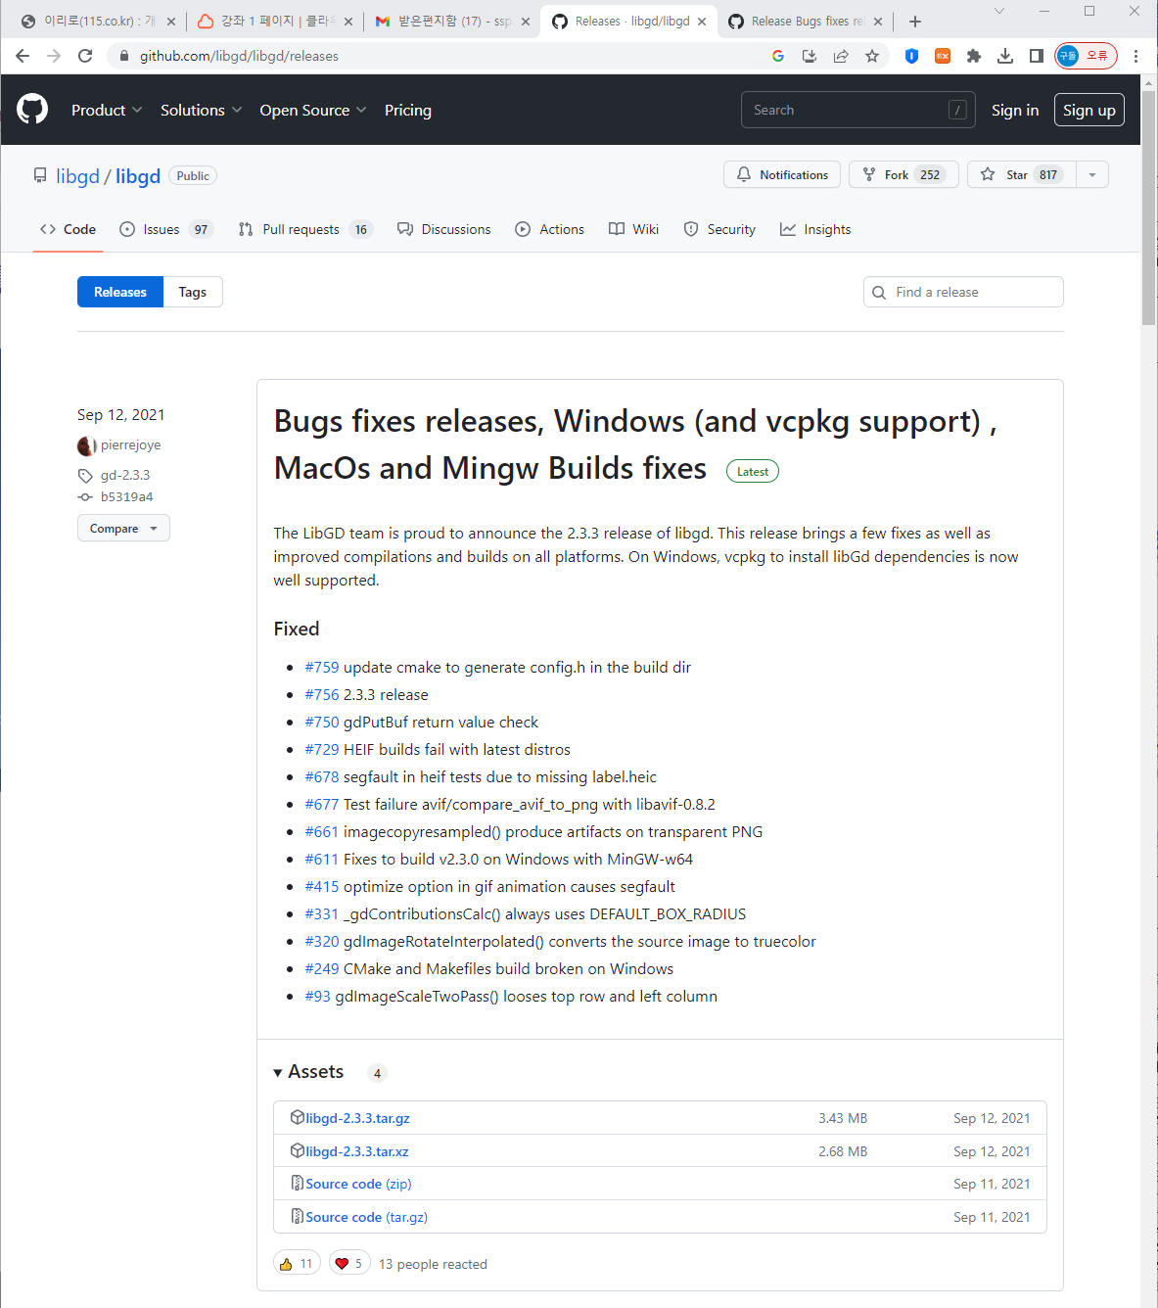React with the heart emoji

[x=349, y=1264]
